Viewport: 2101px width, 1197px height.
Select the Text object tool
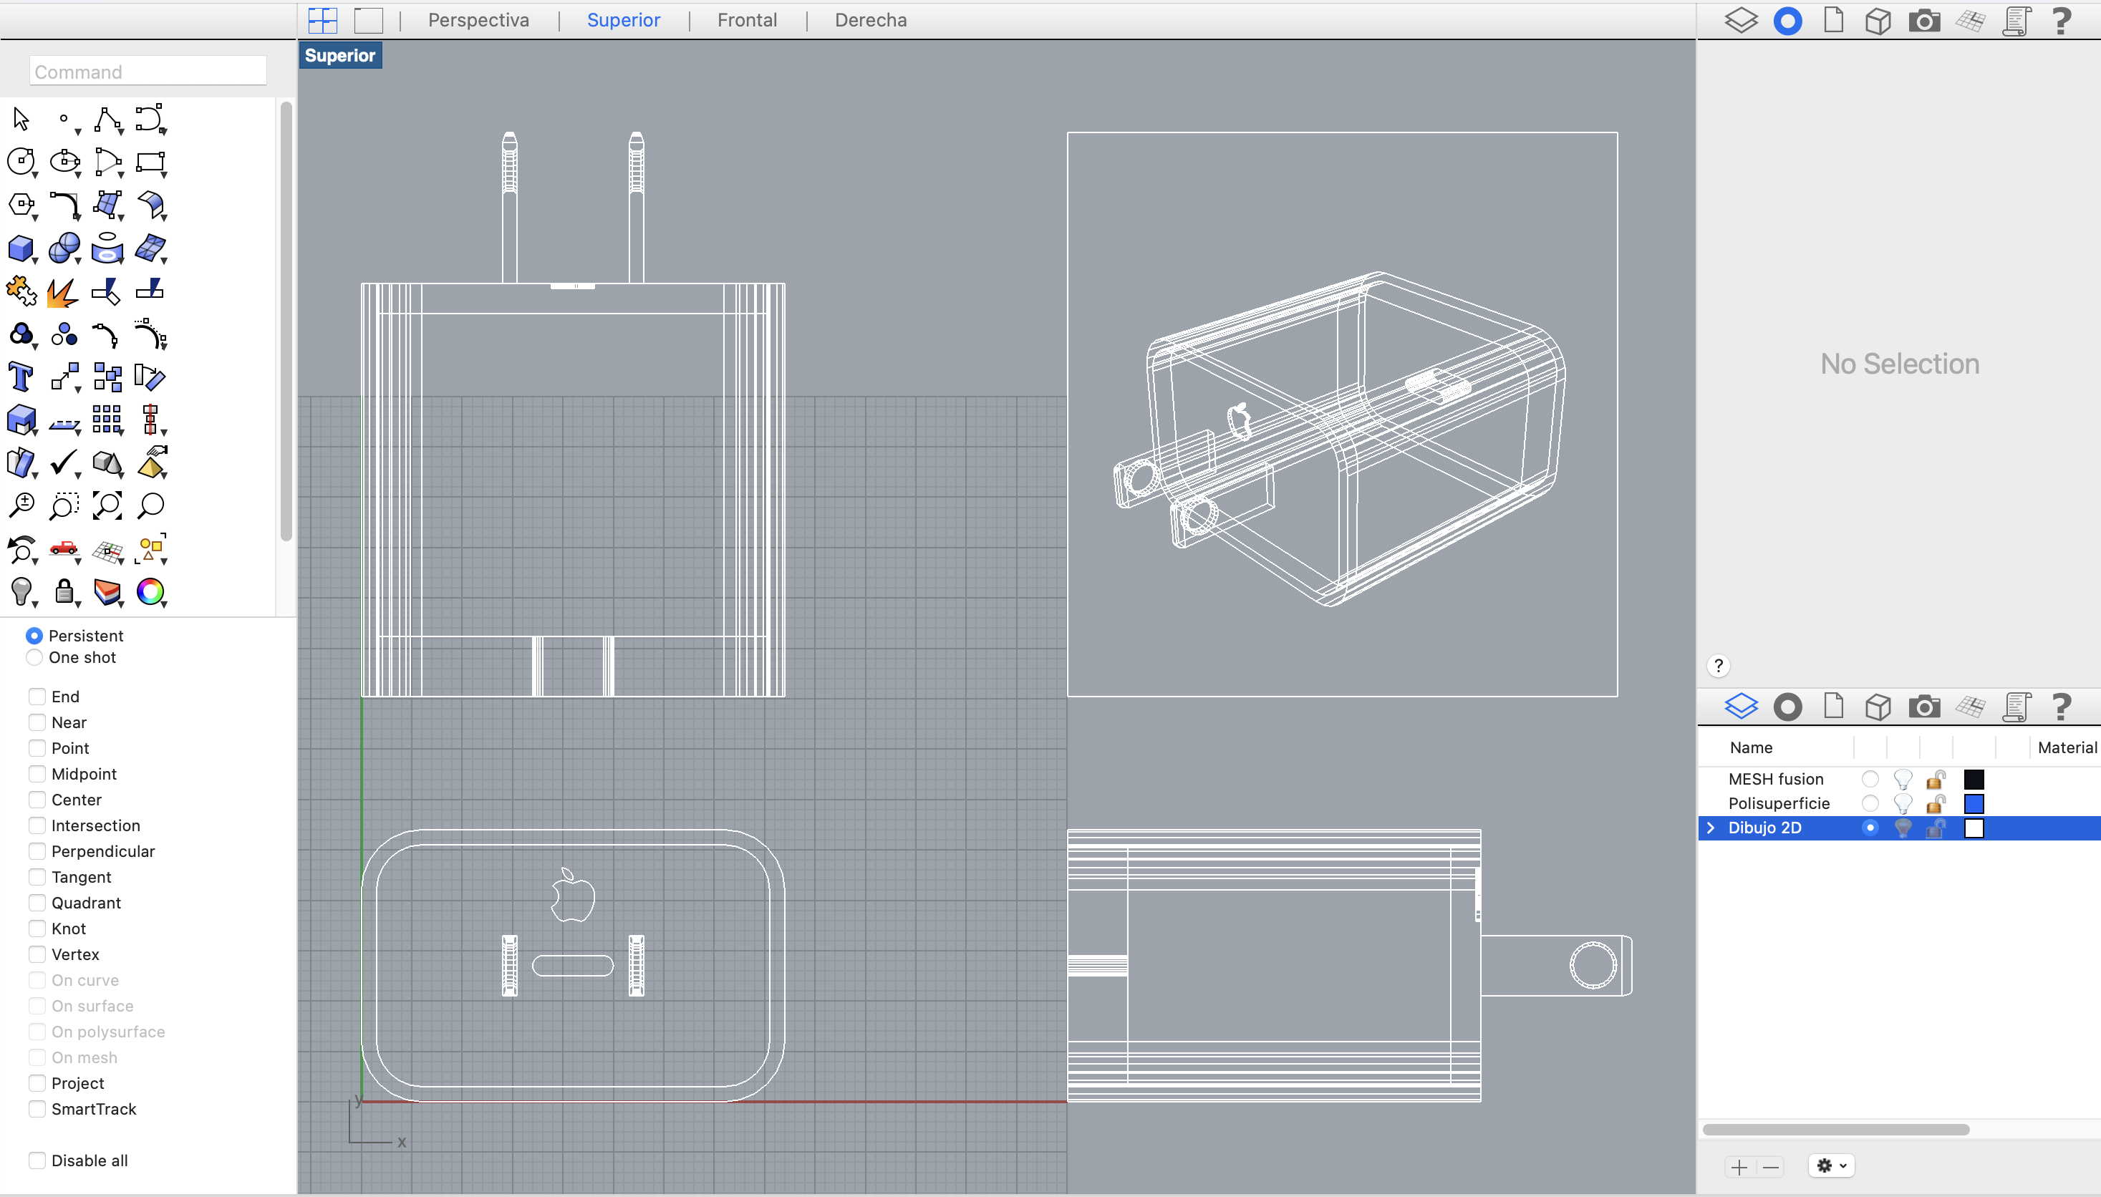pyautogui.click(x=21, y=377)
